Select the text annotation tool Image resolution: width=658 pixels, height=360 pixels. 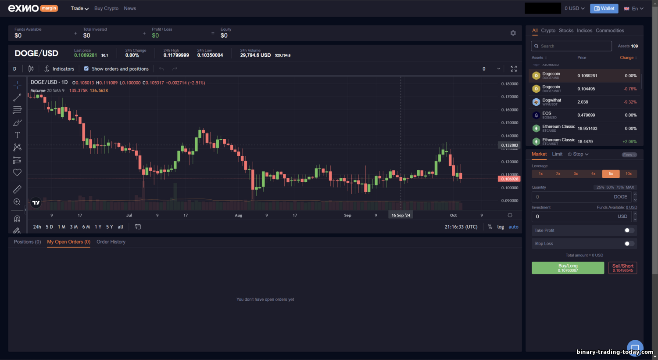point(17,135)
